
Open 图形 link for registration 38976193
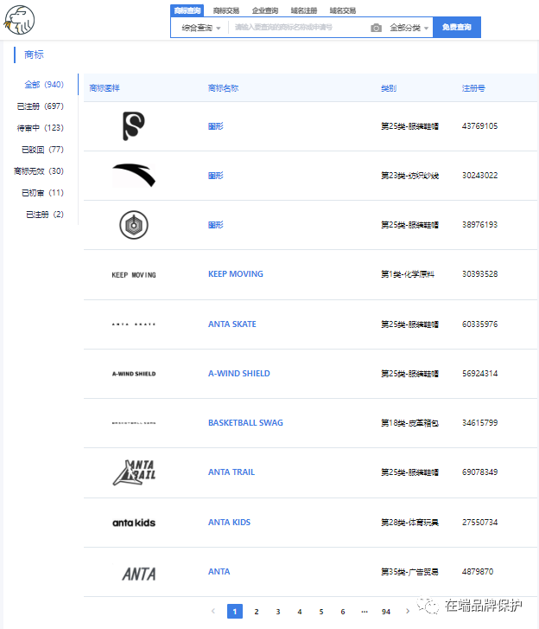(215, 225)
